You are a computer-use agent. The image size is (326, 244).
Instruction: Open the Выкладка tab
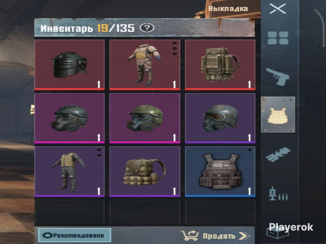tap(228, 9)
